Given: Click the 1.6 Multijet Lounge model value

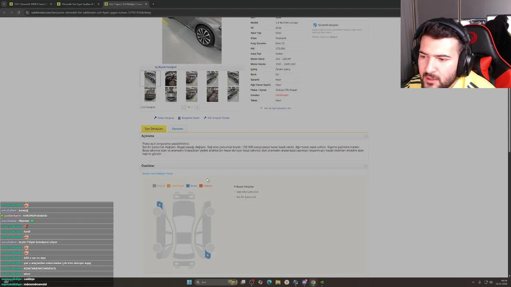Looking at the screenshot, I should pos(287,23).
